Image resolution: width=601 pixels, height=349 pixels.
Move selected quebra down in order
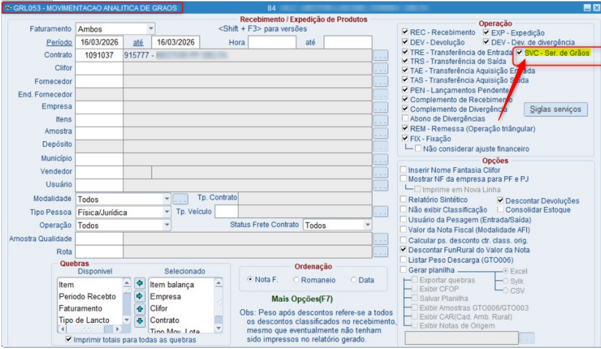pyautogui.click(x=140, y=321)
